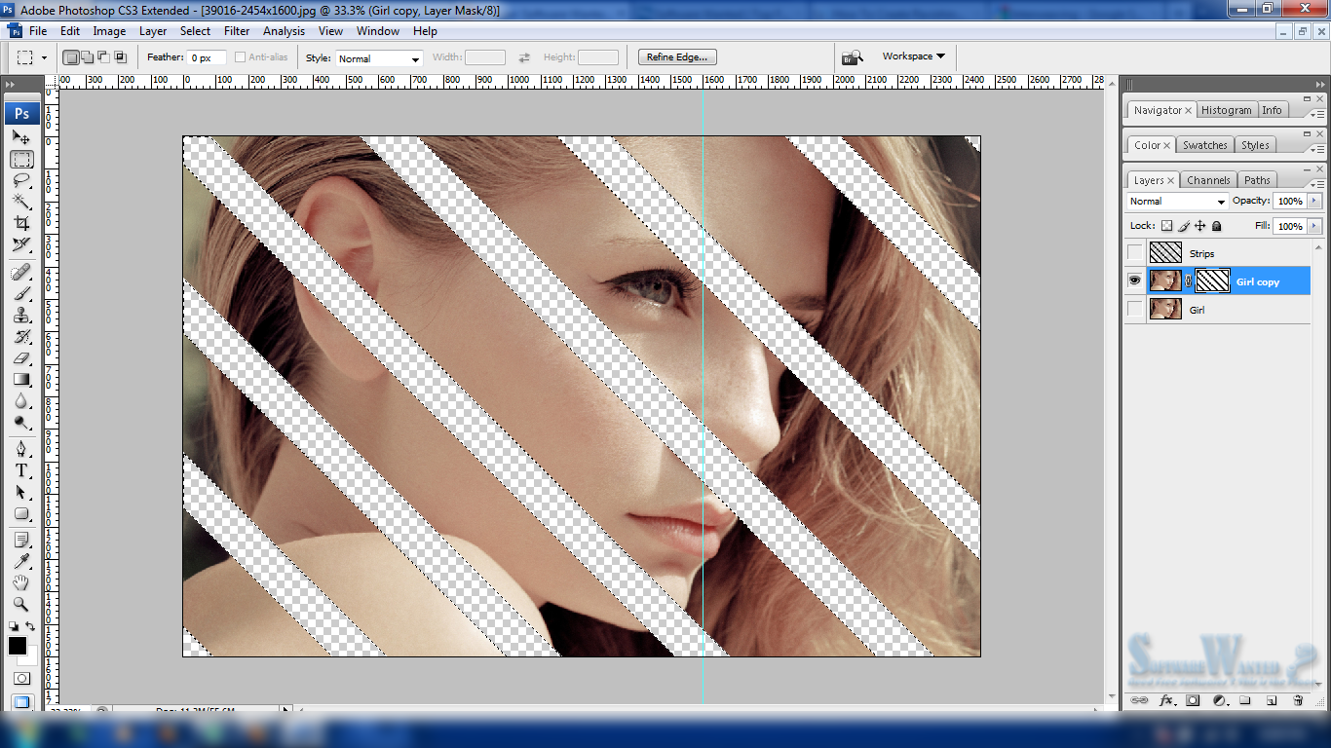The image size is (1331, 748).
Task: Select the Crop tool
Action: [21, 223]
